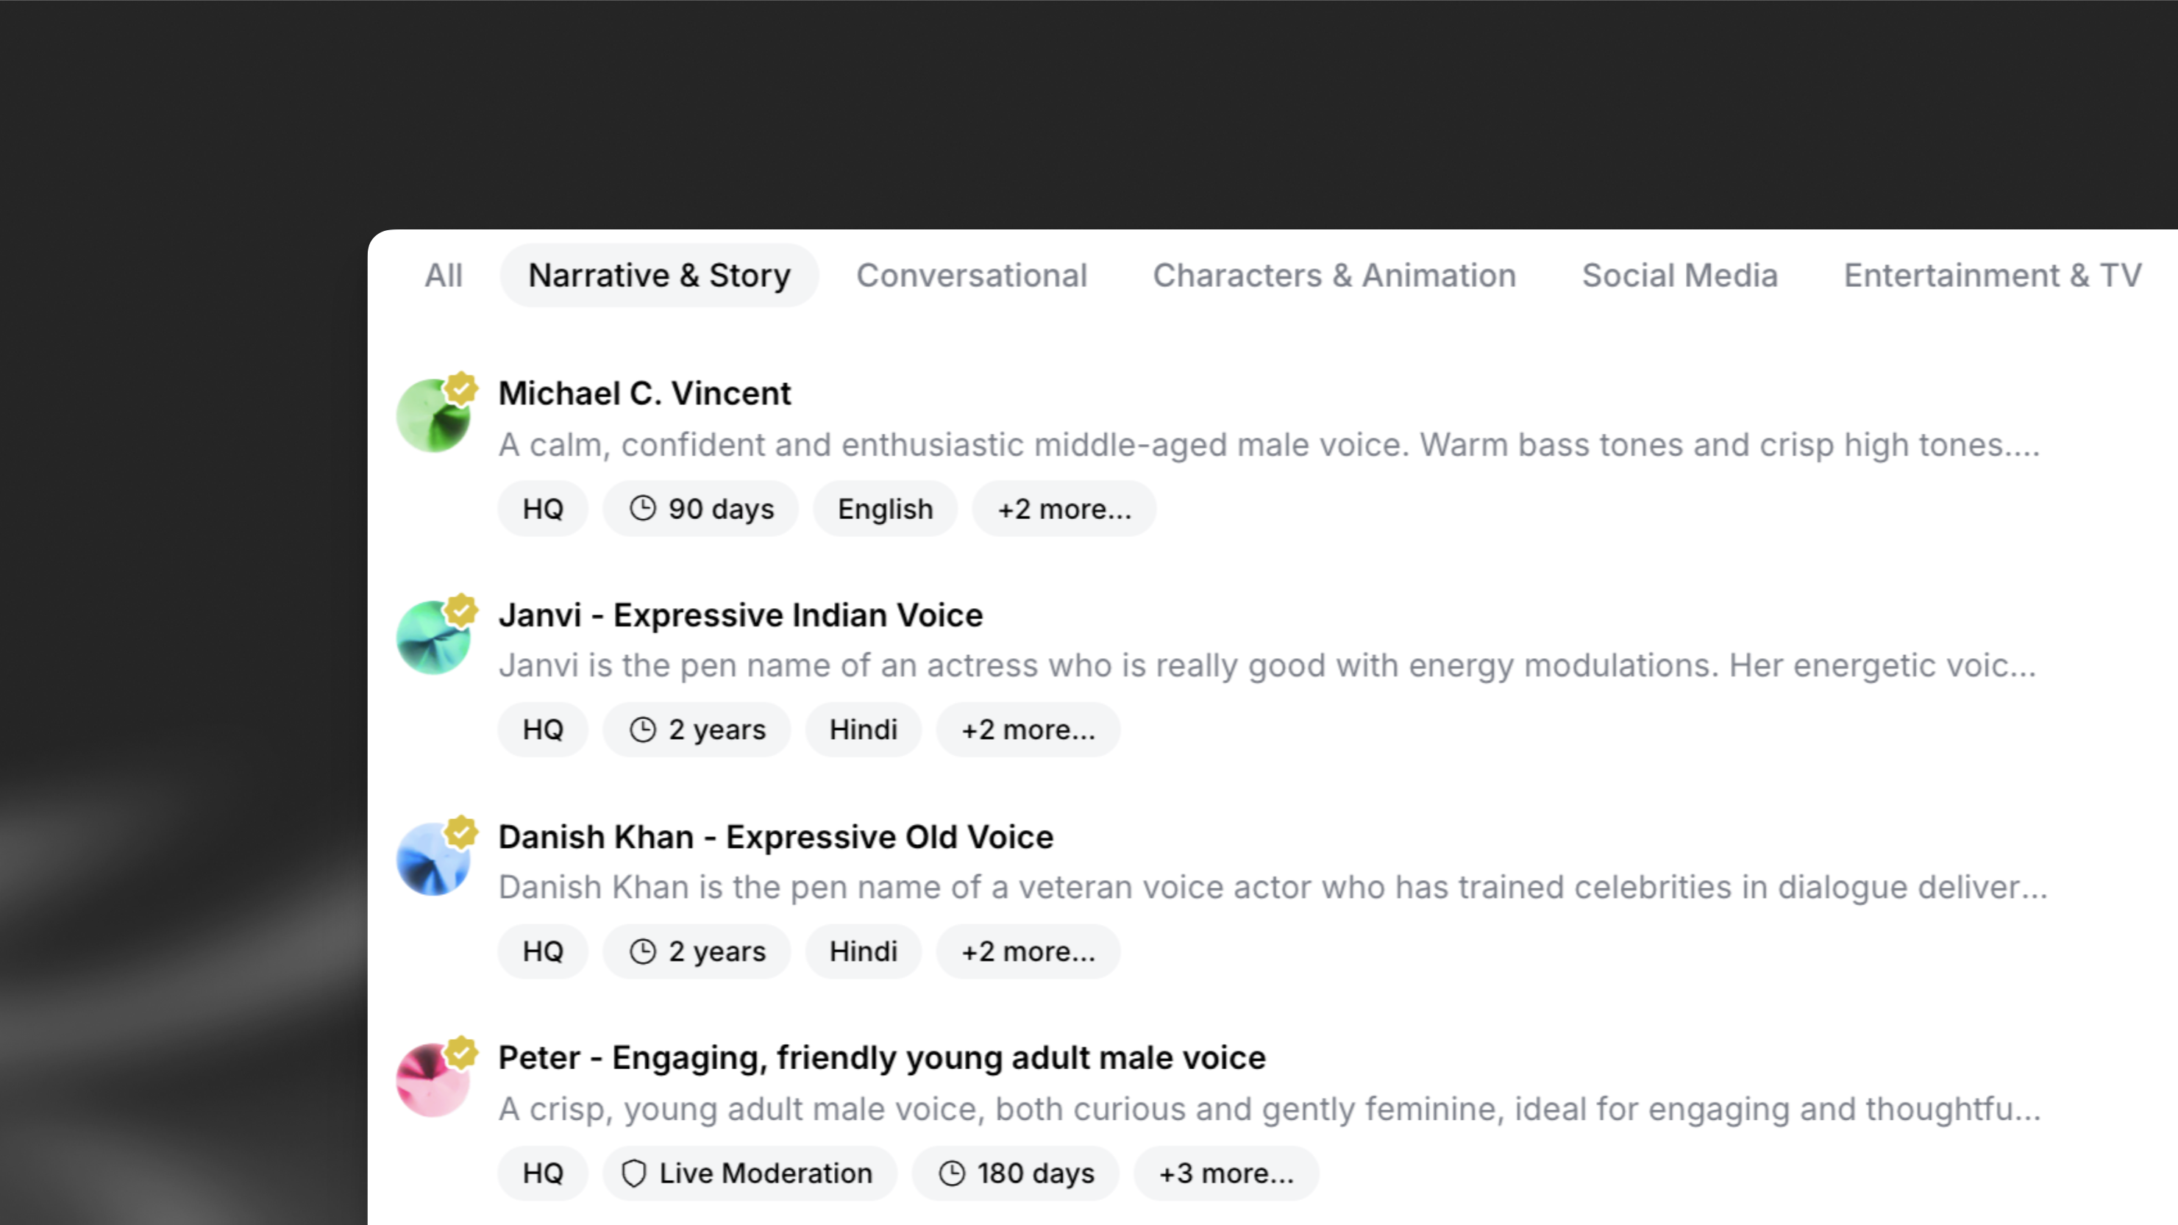
Task: Click the verified badge on Michael C. Vincent
Action: 463,388
